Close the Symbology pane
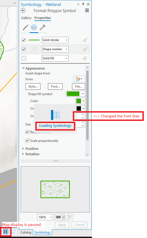This screenshot has height=238, width=147. pos(88,4)
